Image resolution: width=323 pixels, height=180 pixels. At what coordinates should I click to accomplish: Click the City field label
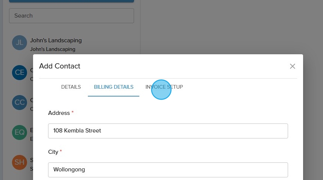point(53,152)
